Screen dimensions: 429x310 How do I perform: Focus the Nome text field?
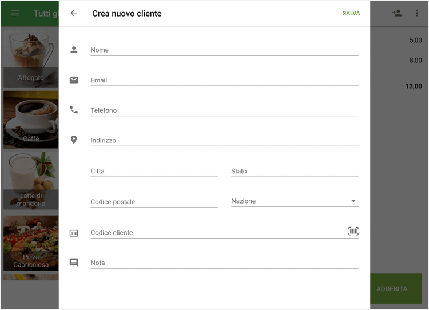[x=224, y=50]
